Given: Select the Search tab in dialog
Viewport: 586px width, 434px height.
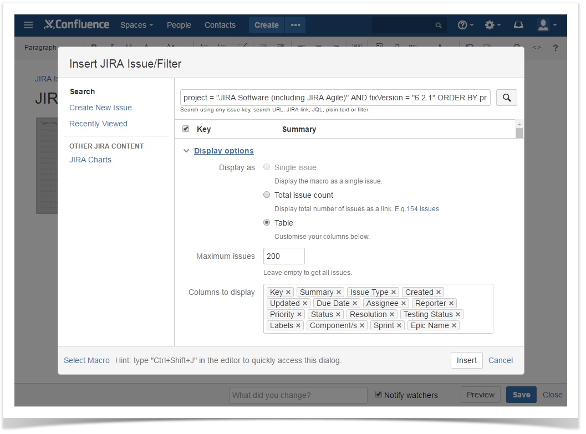Looking at the screenshot, I should pyautogui.click(x=82, y=91).
